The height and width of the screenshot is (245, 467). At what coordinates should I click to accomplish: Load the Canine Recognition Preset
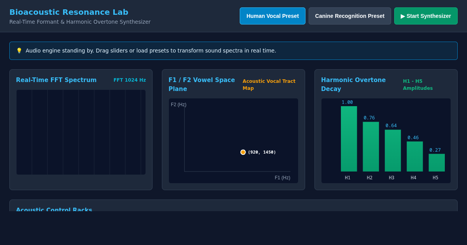pos(350,16)
